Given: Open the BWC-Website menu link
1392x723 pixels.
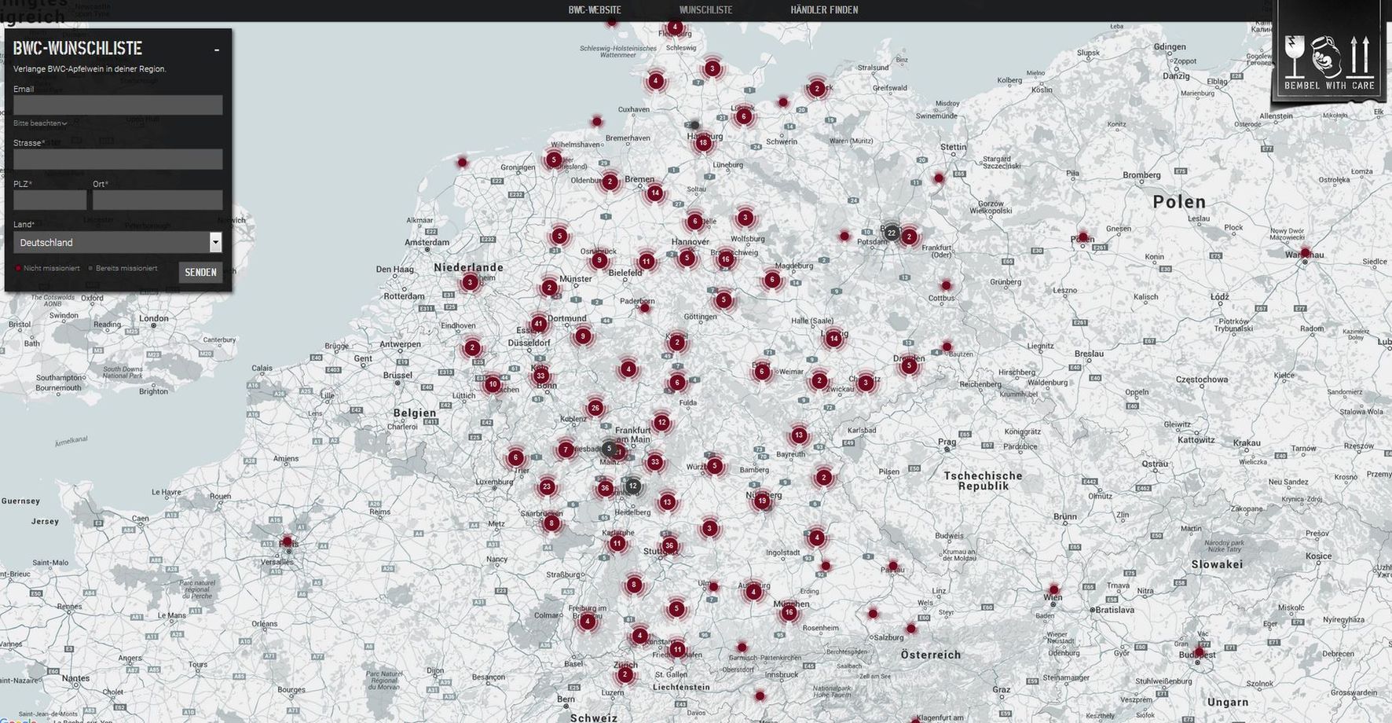Looking at the screenshot, I should 595,10.
